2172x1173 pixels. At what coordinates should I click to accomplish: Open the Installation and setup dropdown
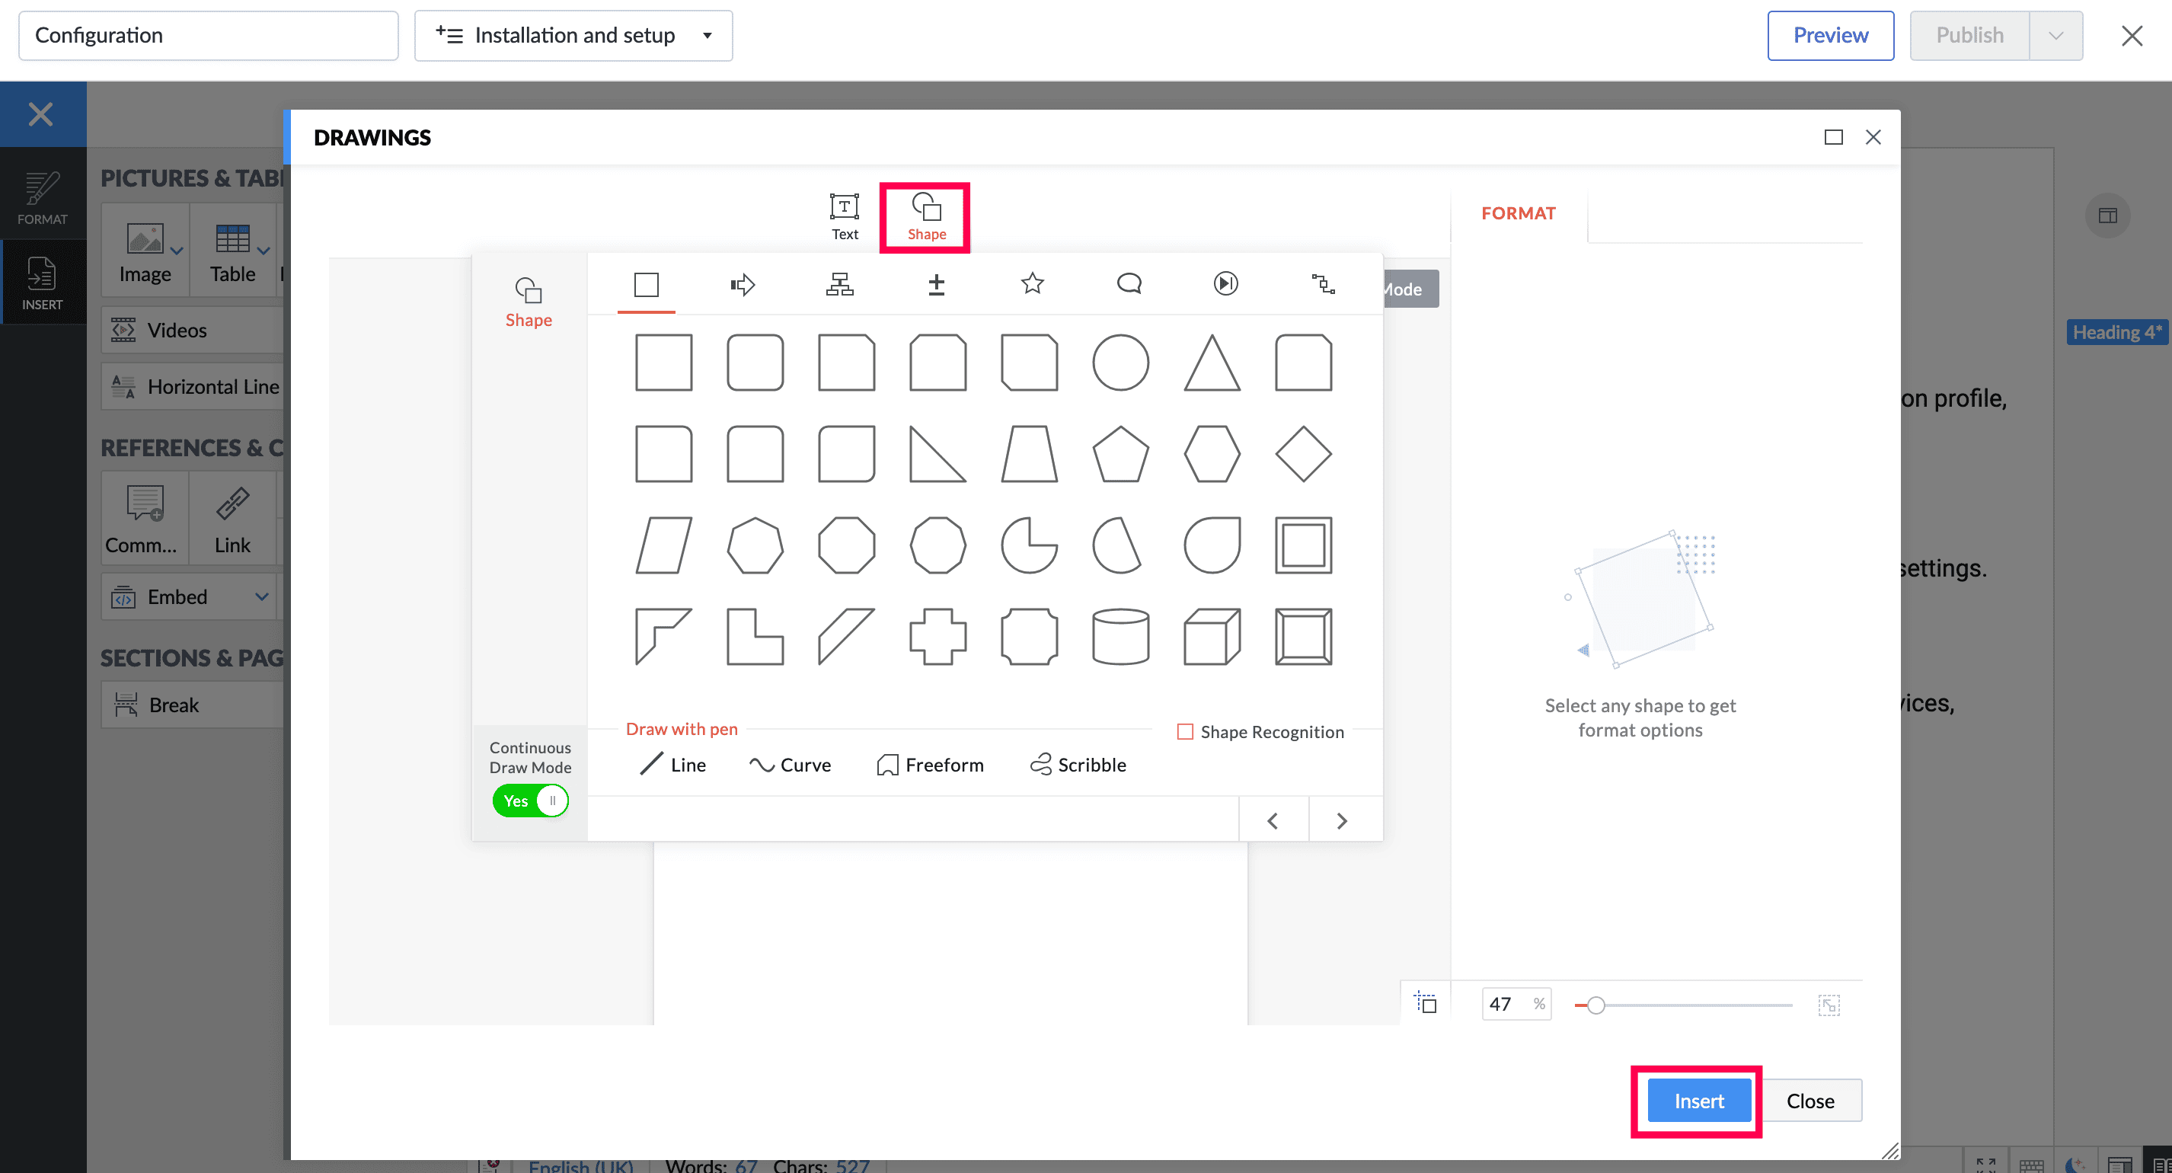[573, 35]
